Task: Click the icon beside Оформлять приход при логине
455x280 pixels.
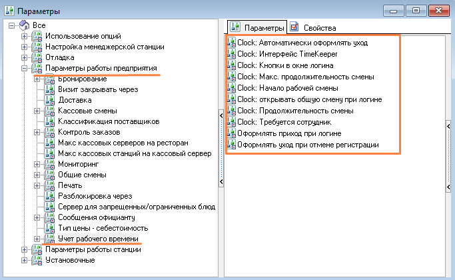Action: tap(231, 133)
